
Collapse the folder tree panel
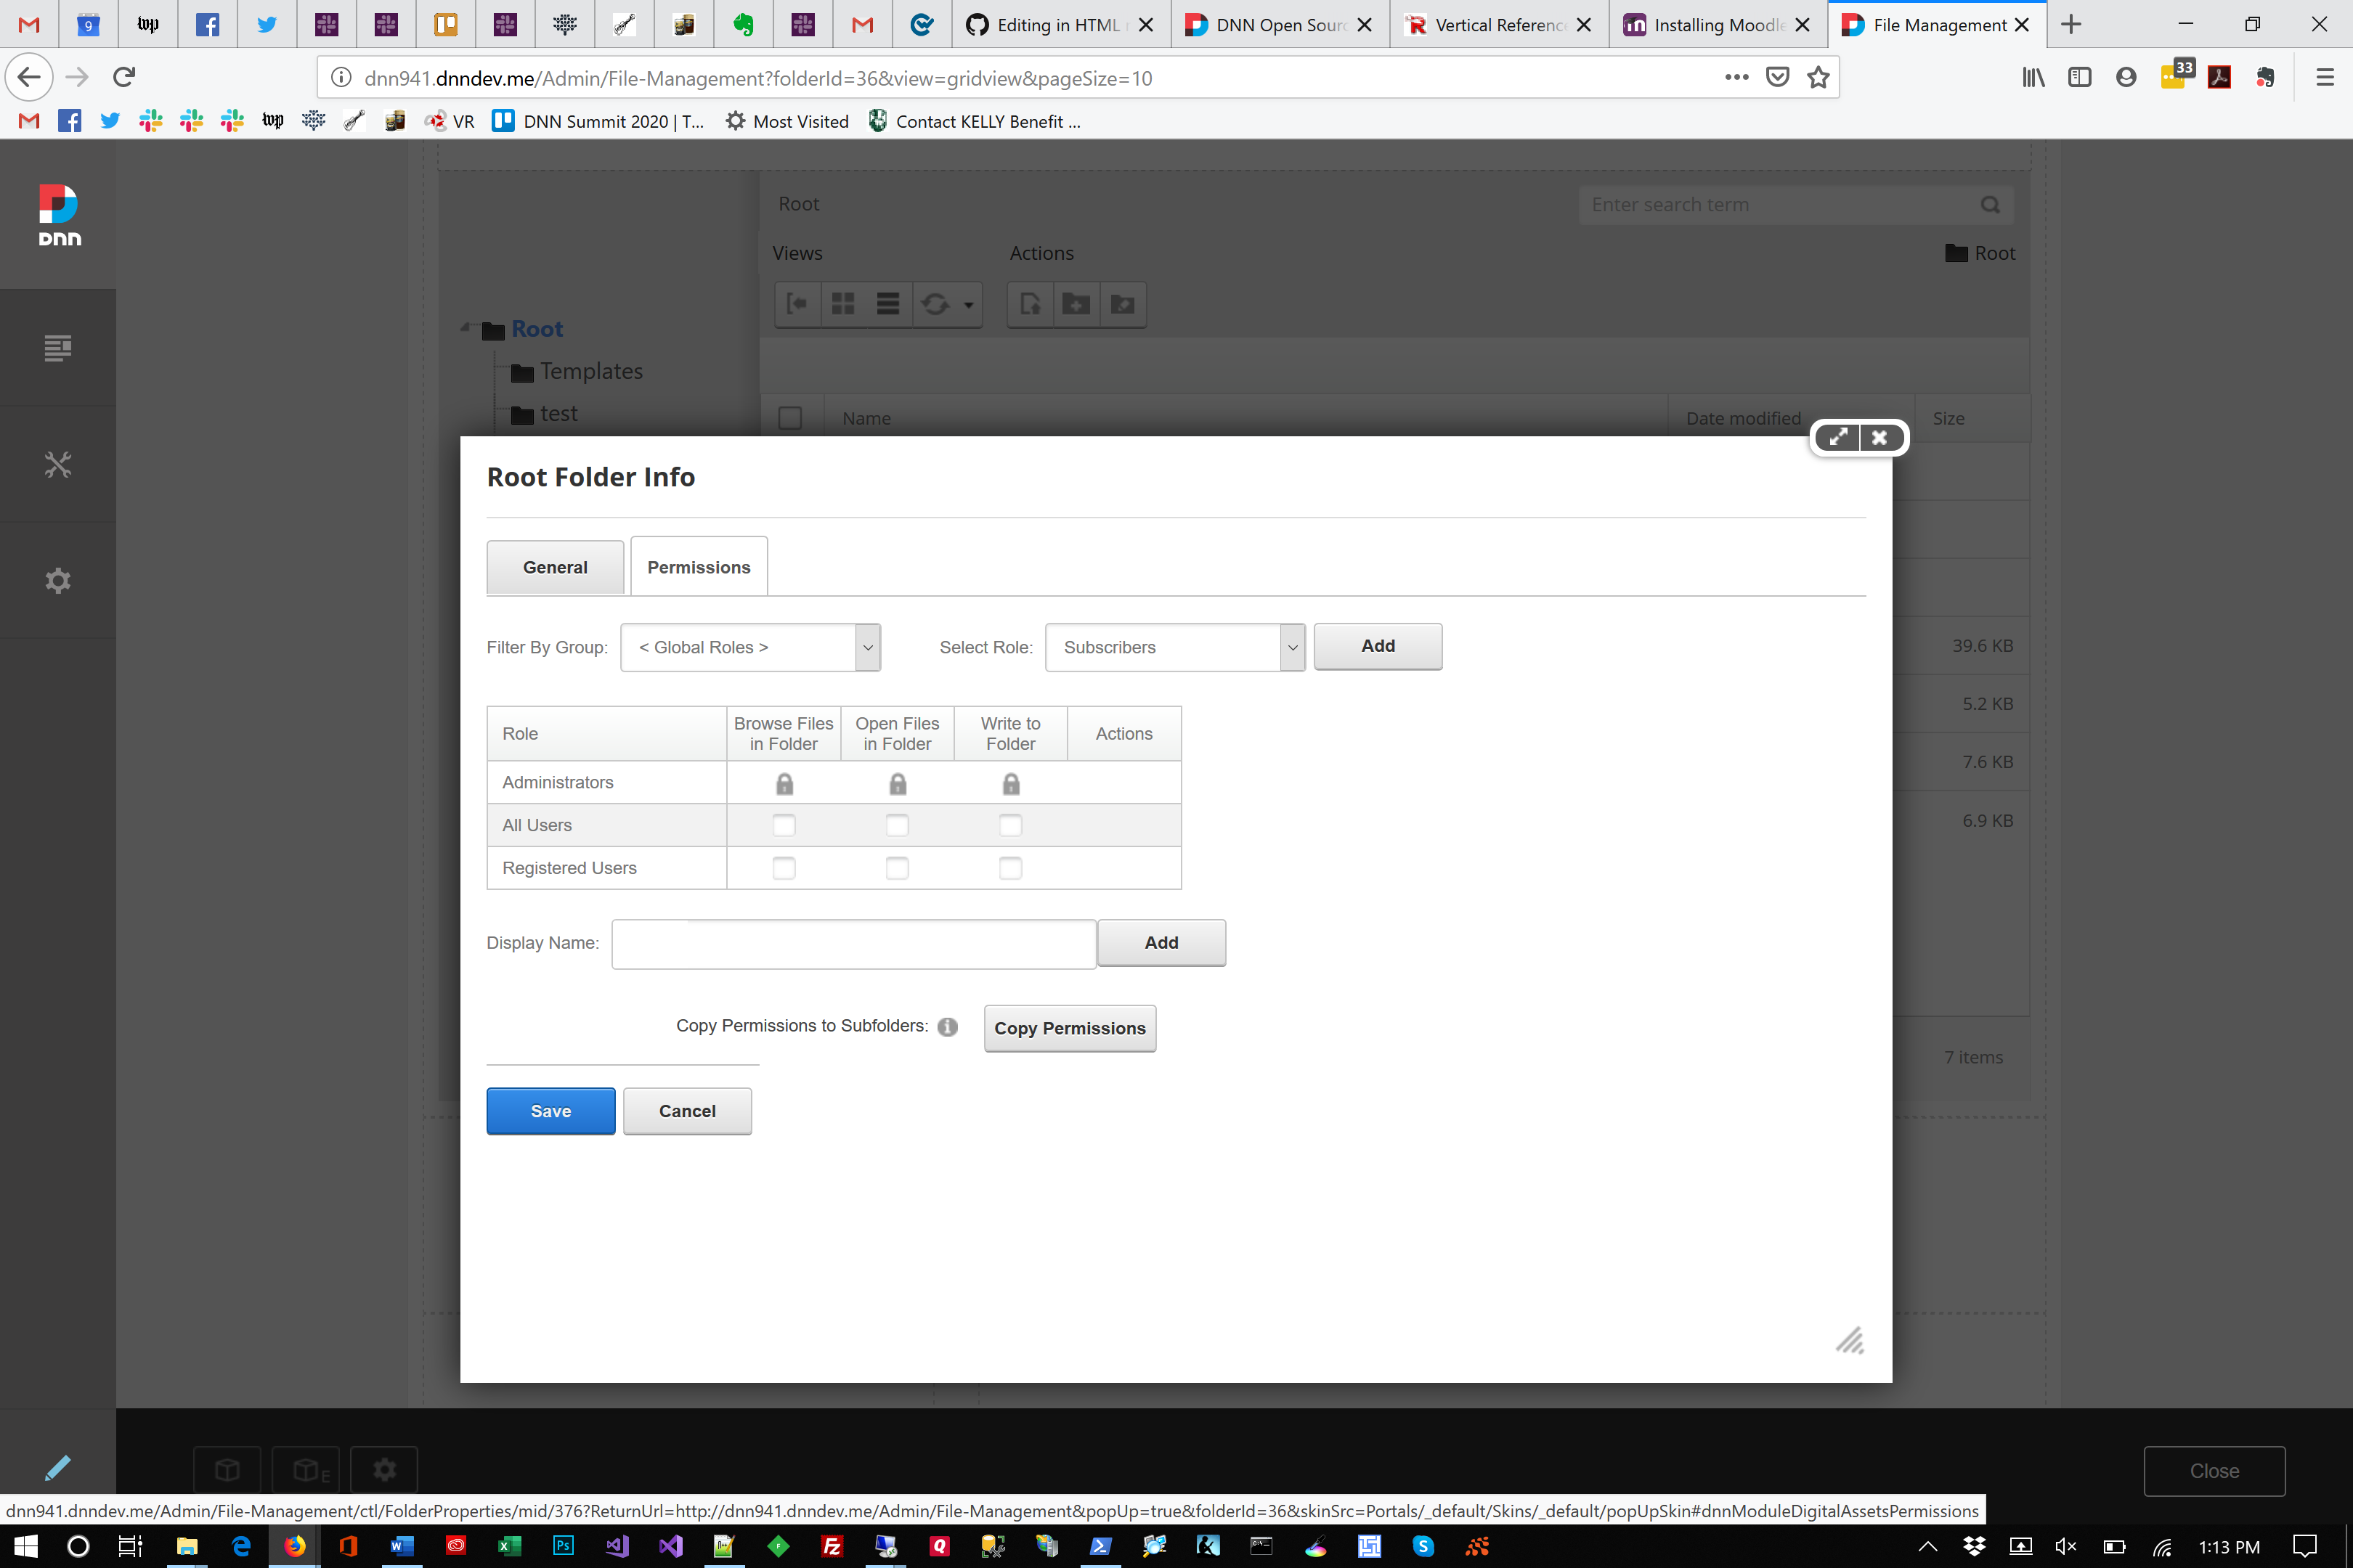point(797,303)
